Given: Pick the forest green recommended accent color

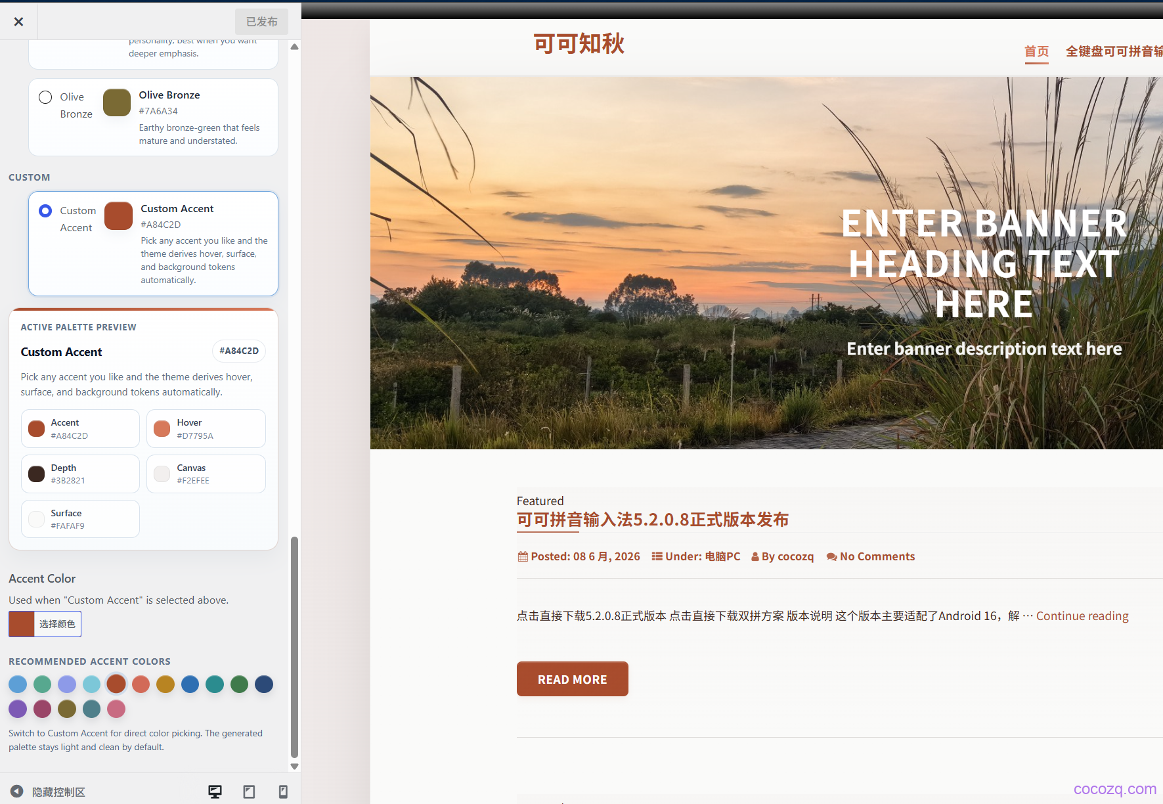Looking at the screenshot, I should (x=239, y=684).
